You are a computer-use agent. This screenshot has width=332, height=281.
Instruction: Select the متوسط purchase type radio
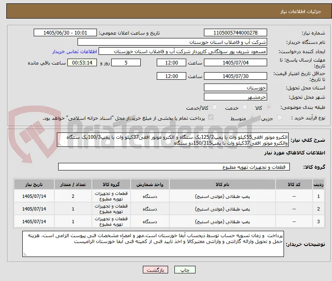[252, 117]
